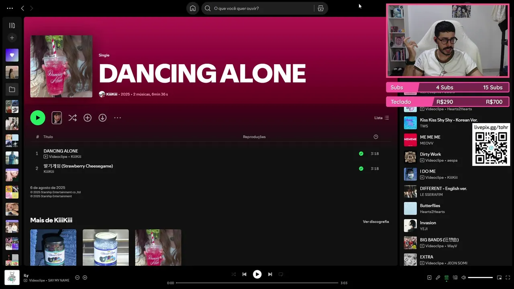This screenshot has width=514, height=289.
Task: Adjust the volume slider
Action: [480, 277]
